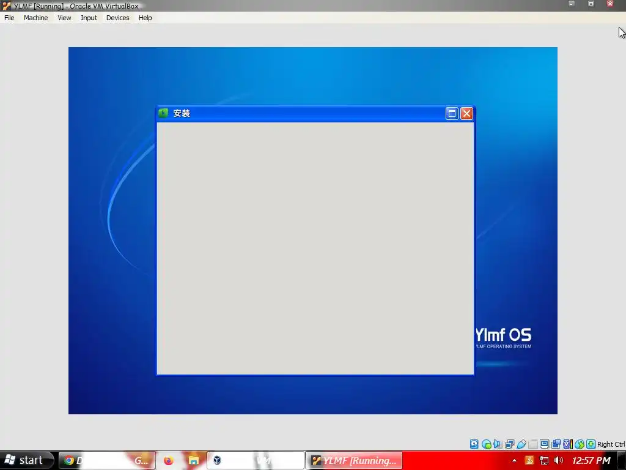The image size is (626, 470).
Task: Show hidden tray icons arrow
Action: point(514,460)
